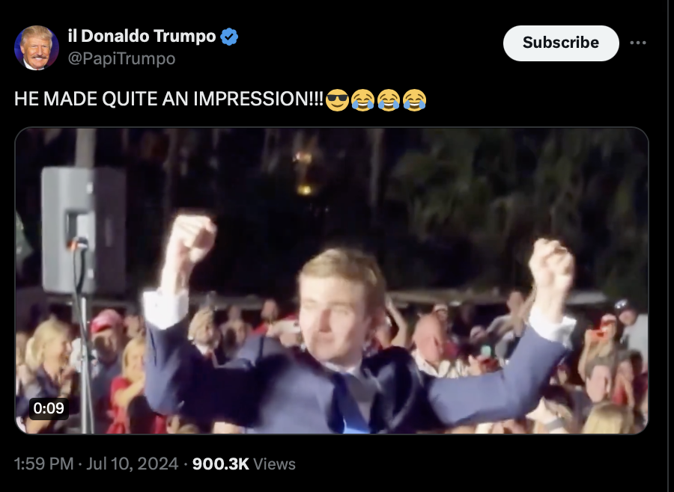Click the blue verified checkmark badge
Screen dimensions: 674x492
click(x=229, y=37)
